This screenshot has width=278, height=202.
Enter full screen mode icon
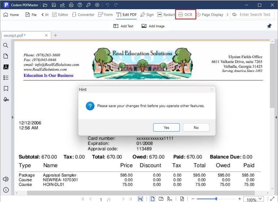[x=272, y=199]
